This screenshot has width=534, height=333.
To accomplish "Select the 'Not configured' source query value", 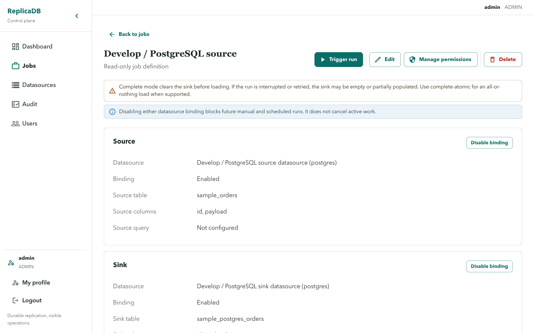I will point(217,228).
